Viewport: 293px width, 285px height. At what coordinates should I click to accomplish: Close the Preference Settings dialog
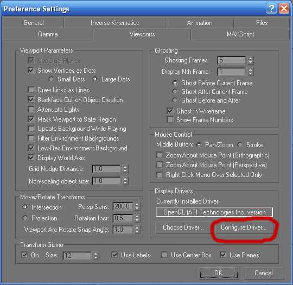click(284, 9)
